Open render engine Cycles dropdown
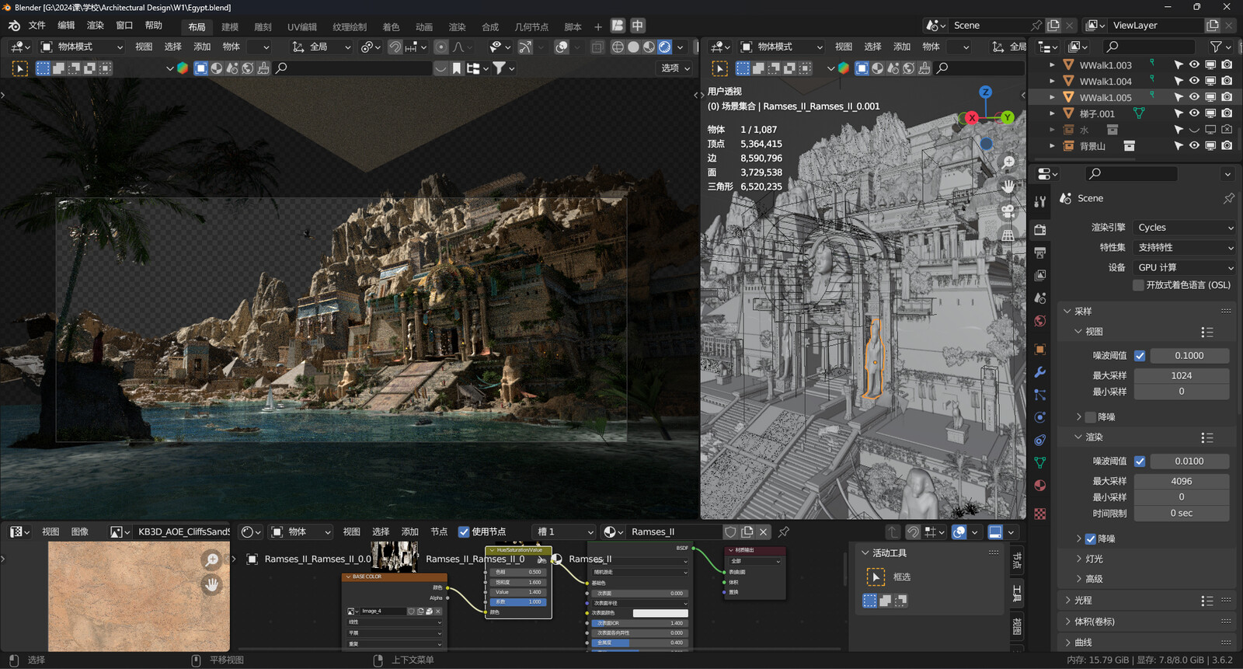Viewport: 1243px width, 669px height. pyautogui.click(x=1185, y=228)
